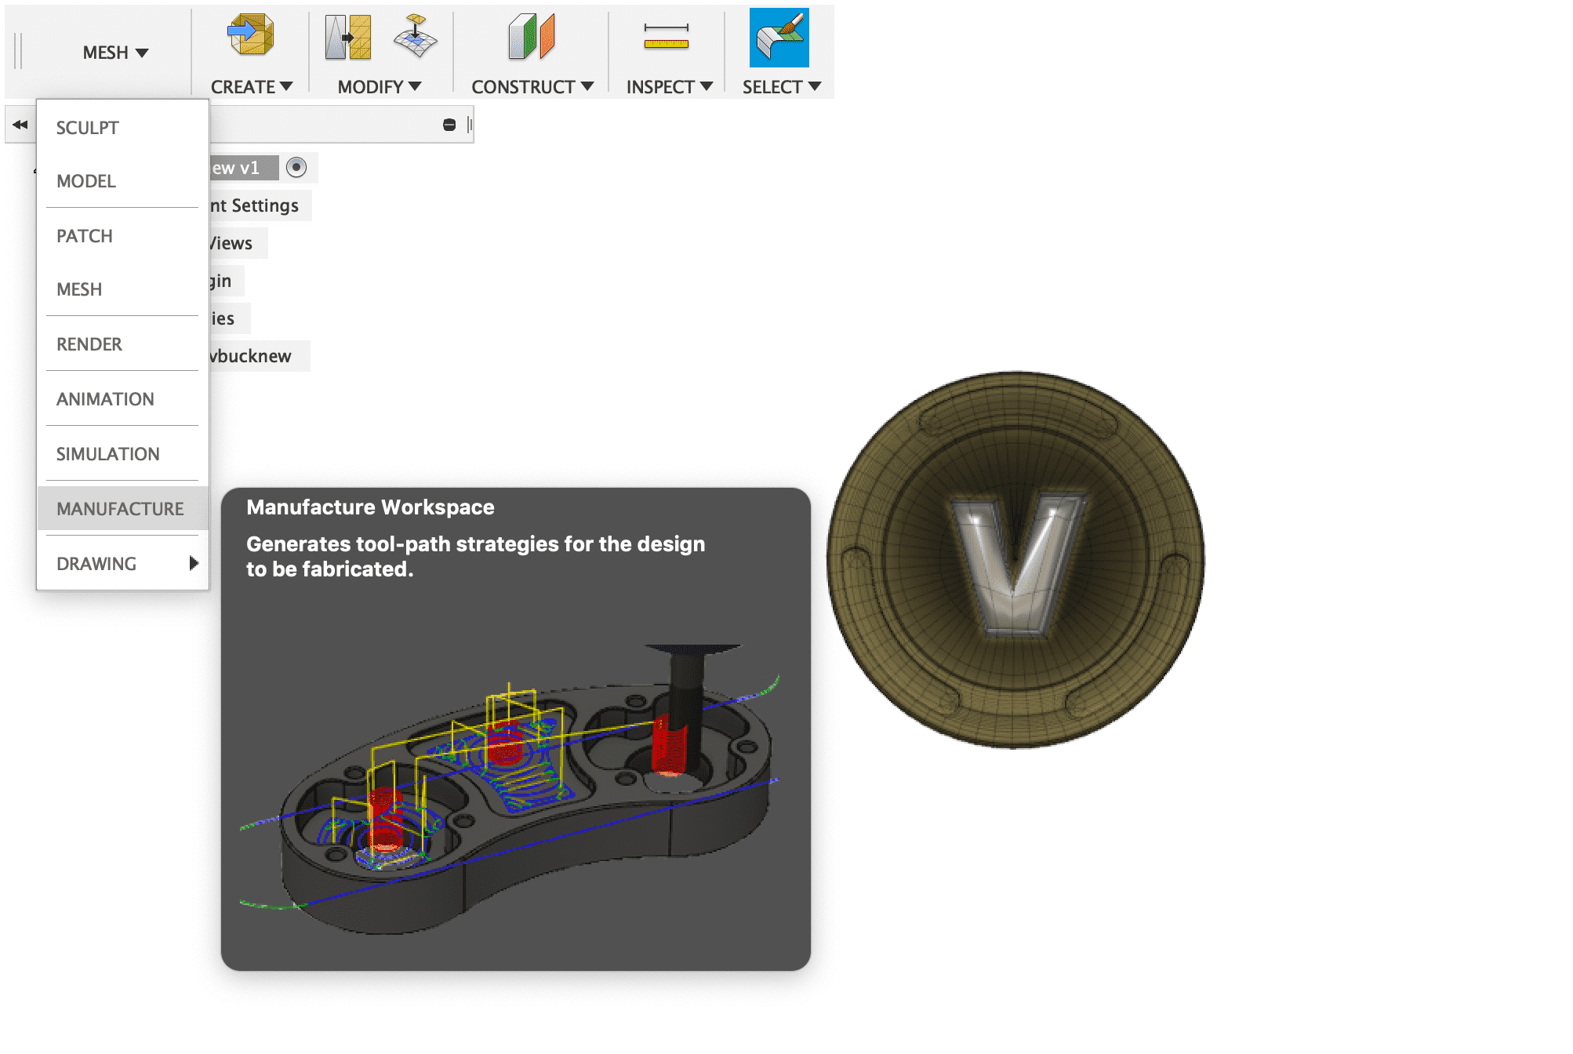The height and width of the screenshot is (1054, 1573).
Task: Collapse browser panel with double-arrow icon
Action: [x=20, y=125]
